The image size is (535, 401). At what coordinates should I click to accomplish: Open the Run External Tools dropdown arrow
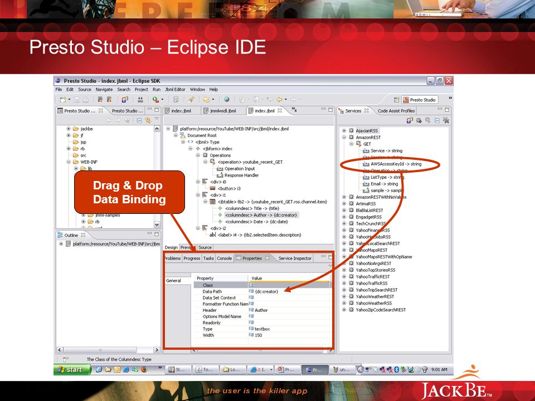tap(162, 100)
